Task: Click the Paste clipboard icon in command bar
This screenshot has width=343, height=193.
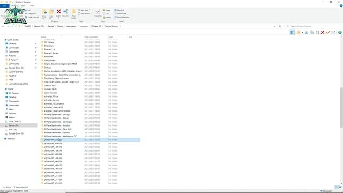Action: (x=317, y=32)
